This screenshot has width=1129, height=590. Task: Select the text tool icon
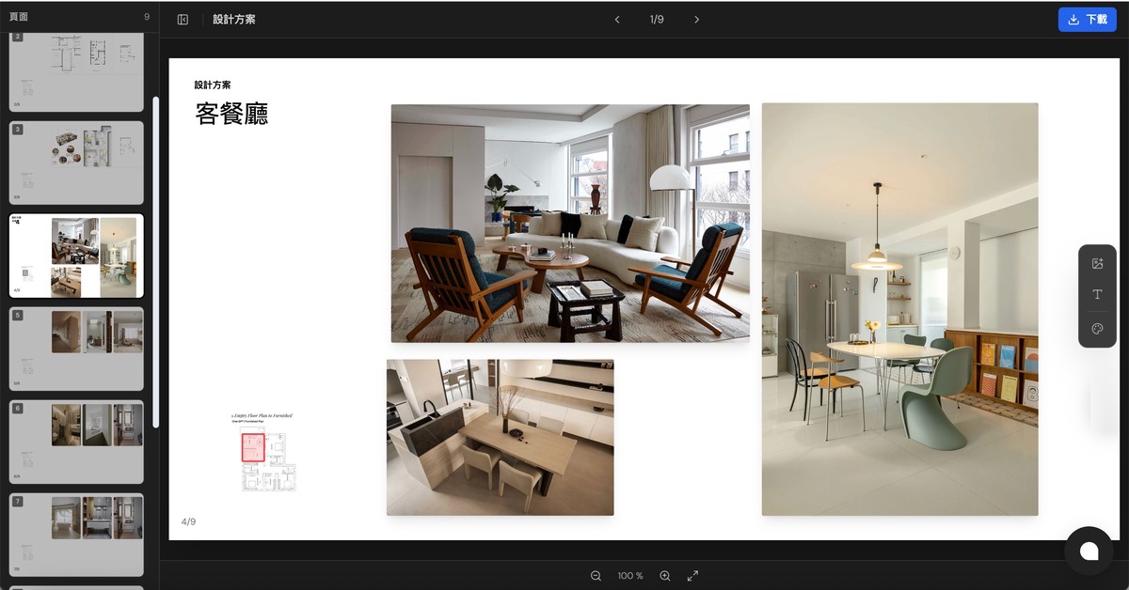tap(1097, 295)
